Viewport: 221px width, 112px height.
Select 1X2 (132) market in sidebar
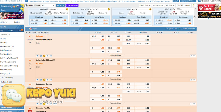pyautogui.click(x=4, y=42)
